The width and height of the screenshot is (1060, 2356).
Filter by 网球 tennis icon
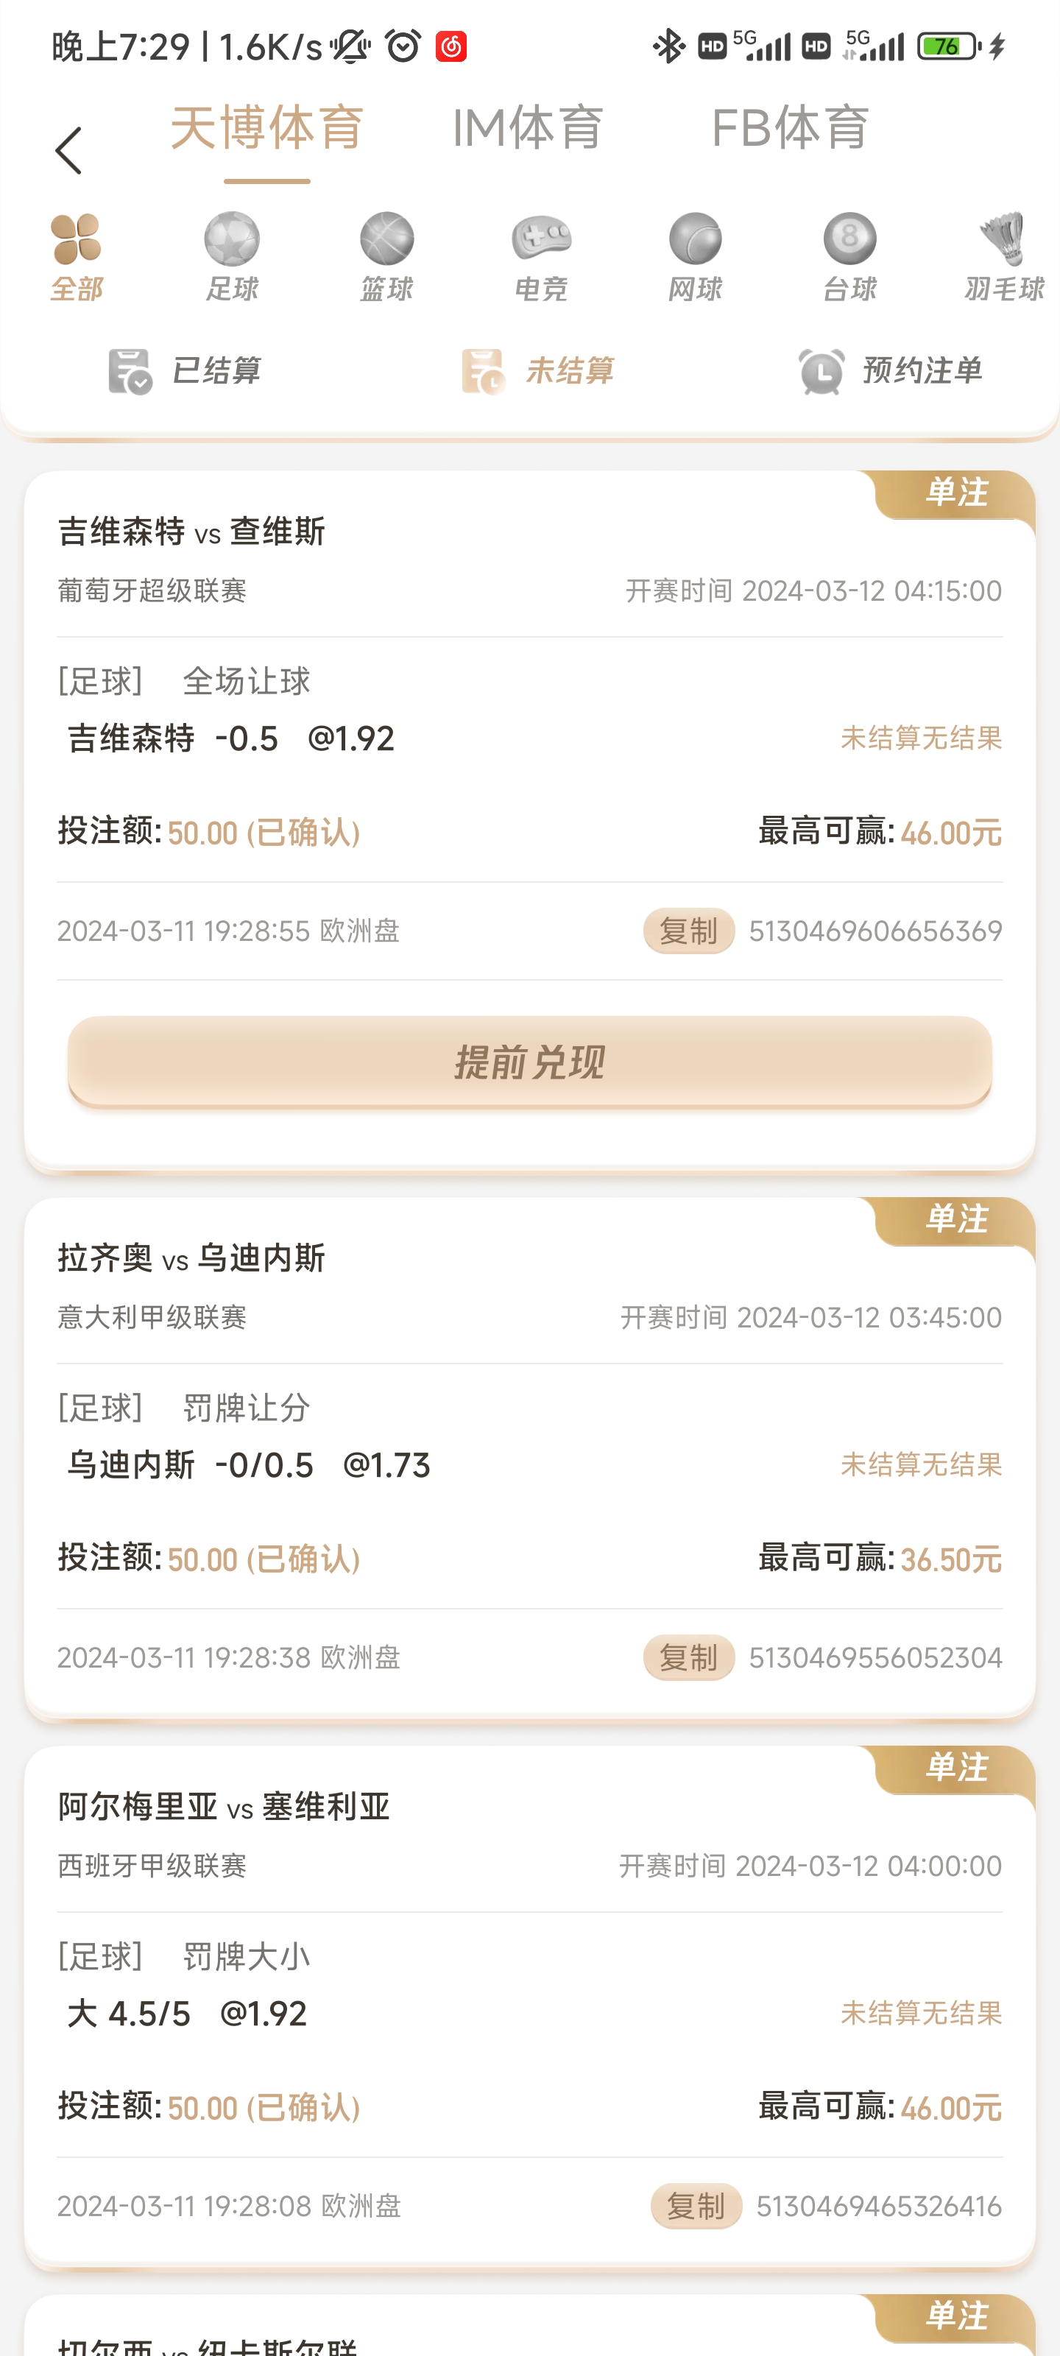(695, 239)
